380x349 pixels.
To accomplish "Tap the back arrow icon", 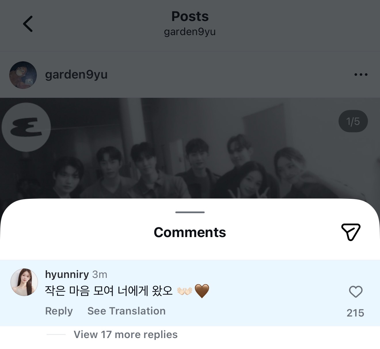I will (x=28, y=24).
